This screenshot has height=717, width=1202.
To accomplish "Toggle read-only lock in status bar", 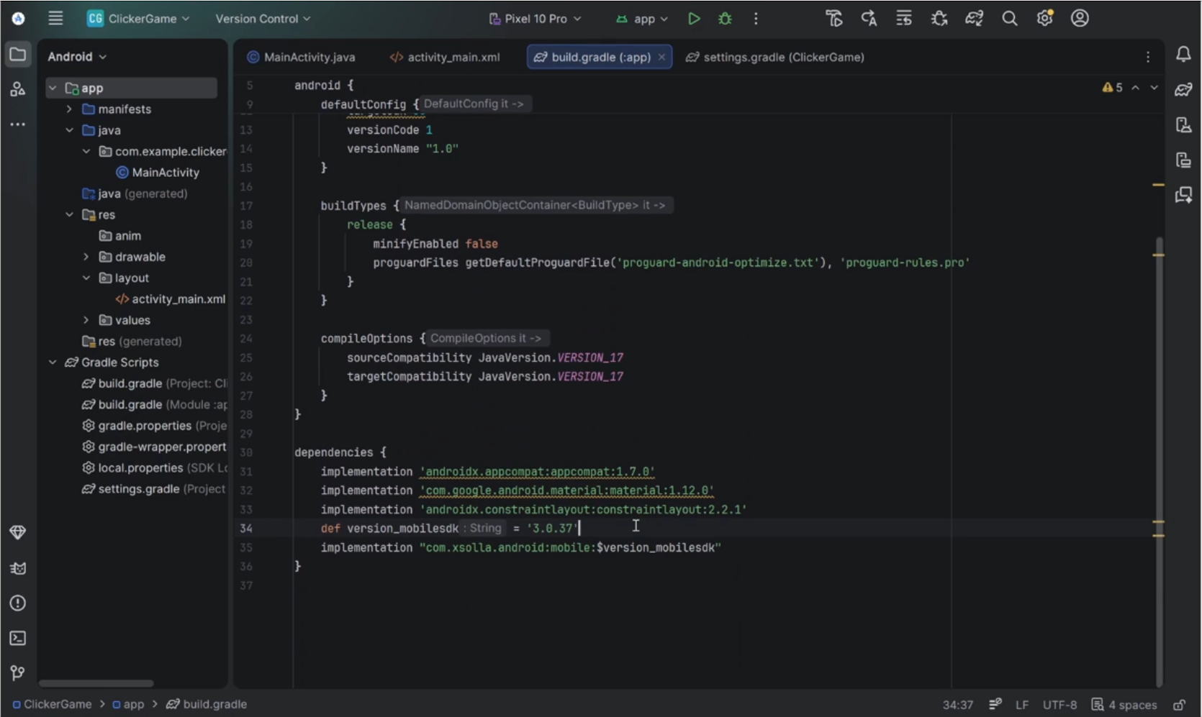I will [x=1179, y=705].
